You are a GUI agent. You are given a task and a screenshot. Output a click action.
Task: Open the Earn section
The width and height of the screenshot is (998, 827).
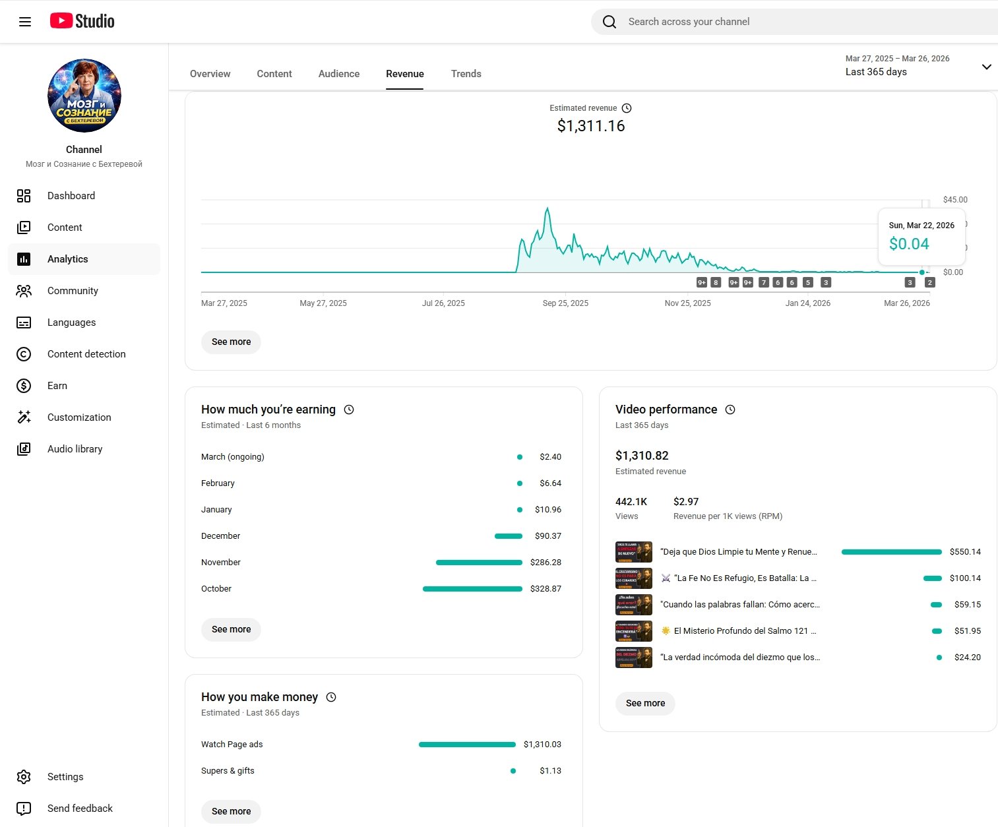57,386
